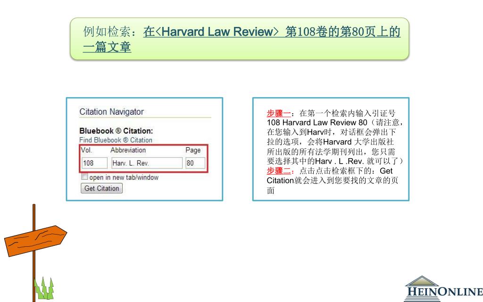The image size is (483, 302).
Task: Click the red 步骤一 step label
Action: pyautogui.click(x=279, y=113)
